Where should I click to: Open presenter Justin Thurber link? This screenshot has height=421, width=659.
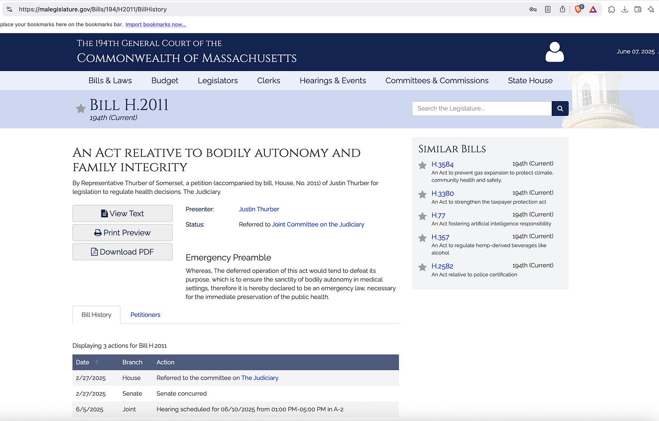(x=259, y=209)
